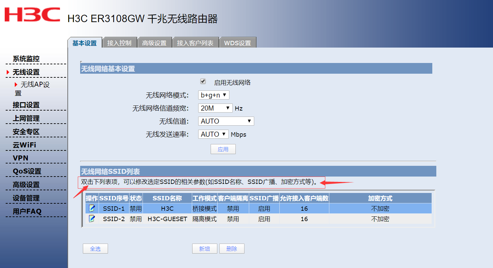Switch to the WDS设置 tab
Screen dimensions: 493x268
point(238,43)
